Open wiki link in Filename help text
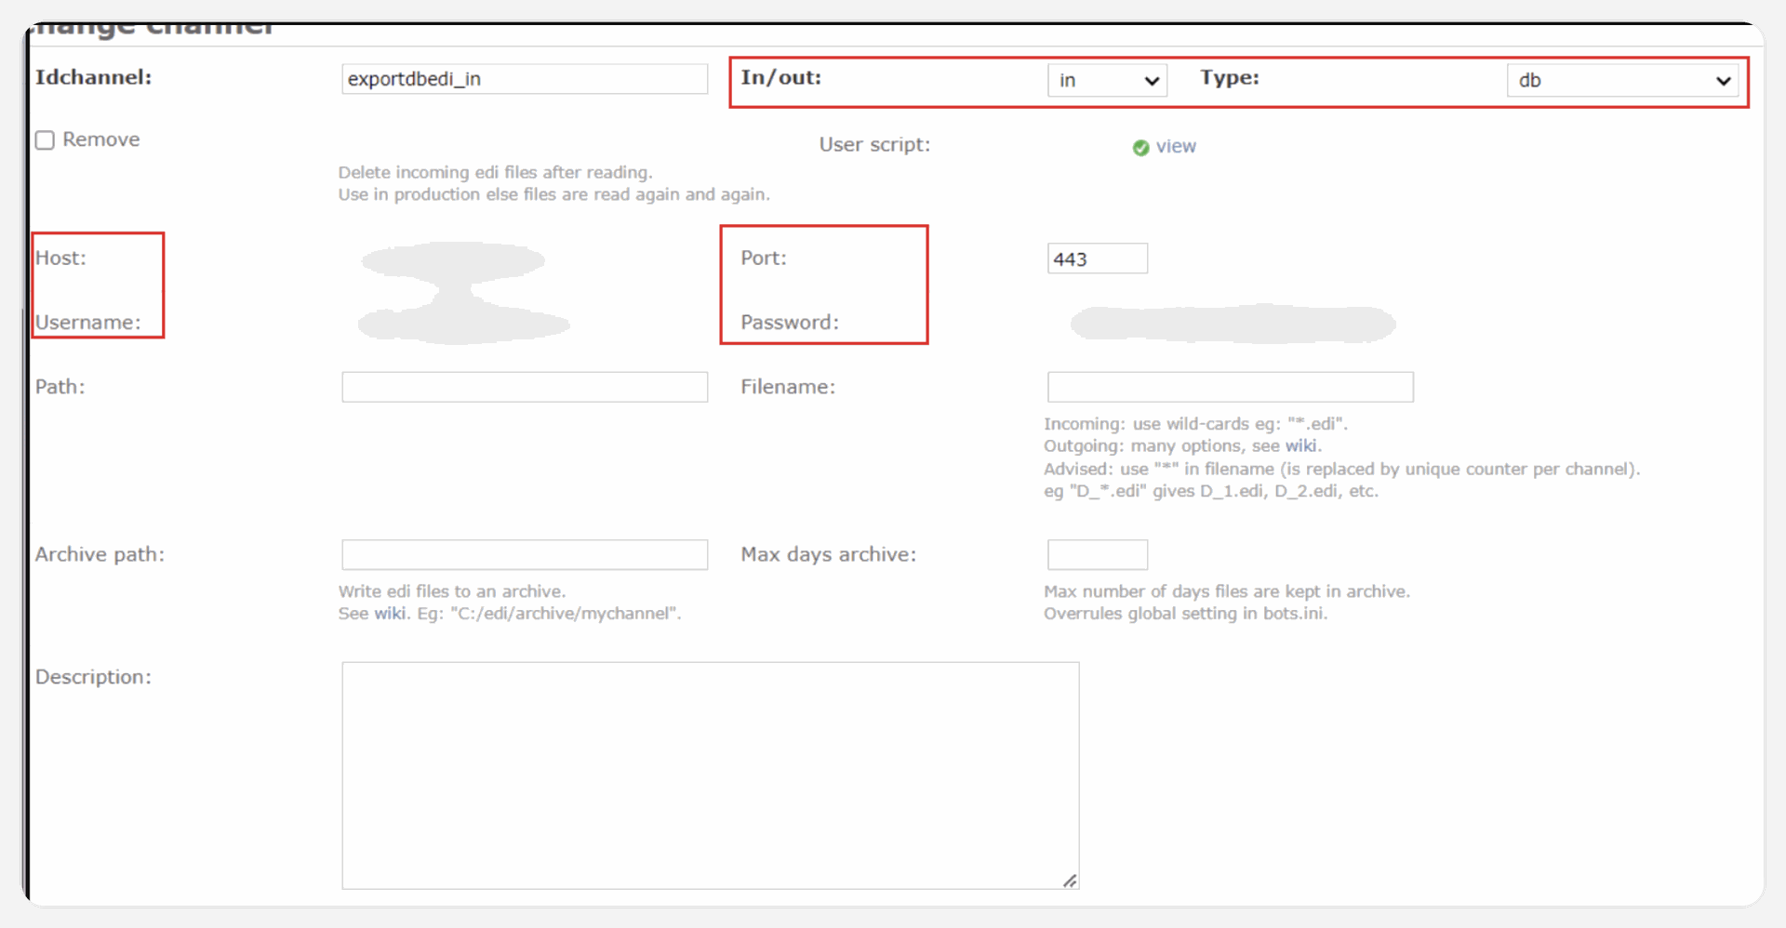Image resolution: width=1786 pixels, height=928 pixels. [1300, 446]
